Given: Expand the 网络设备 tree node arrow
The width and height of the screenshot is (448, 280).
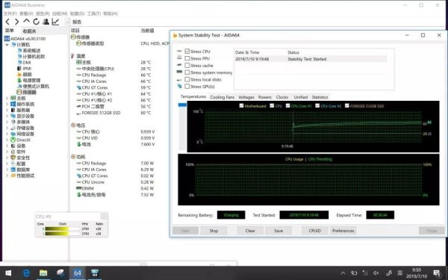Looking at the screenshot, I should 7,134.
